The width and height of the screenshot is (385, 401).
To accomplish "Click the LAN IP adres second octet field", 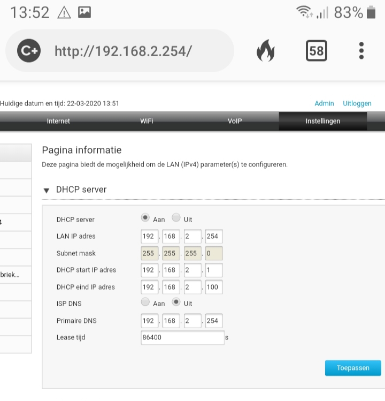I will pos(171,236).
